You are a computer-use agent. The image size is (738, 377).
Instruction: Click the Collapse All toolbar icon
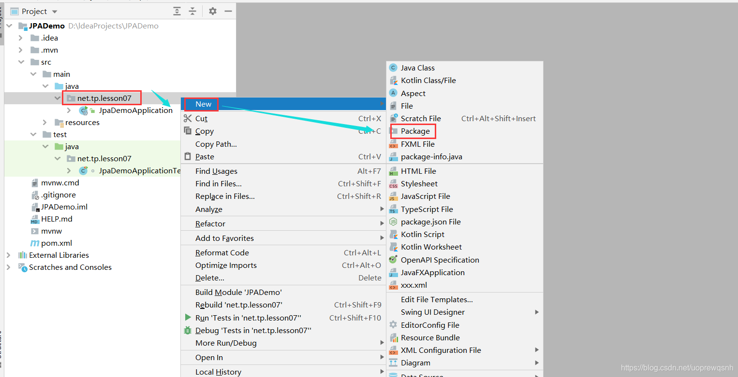pos(192,11)
